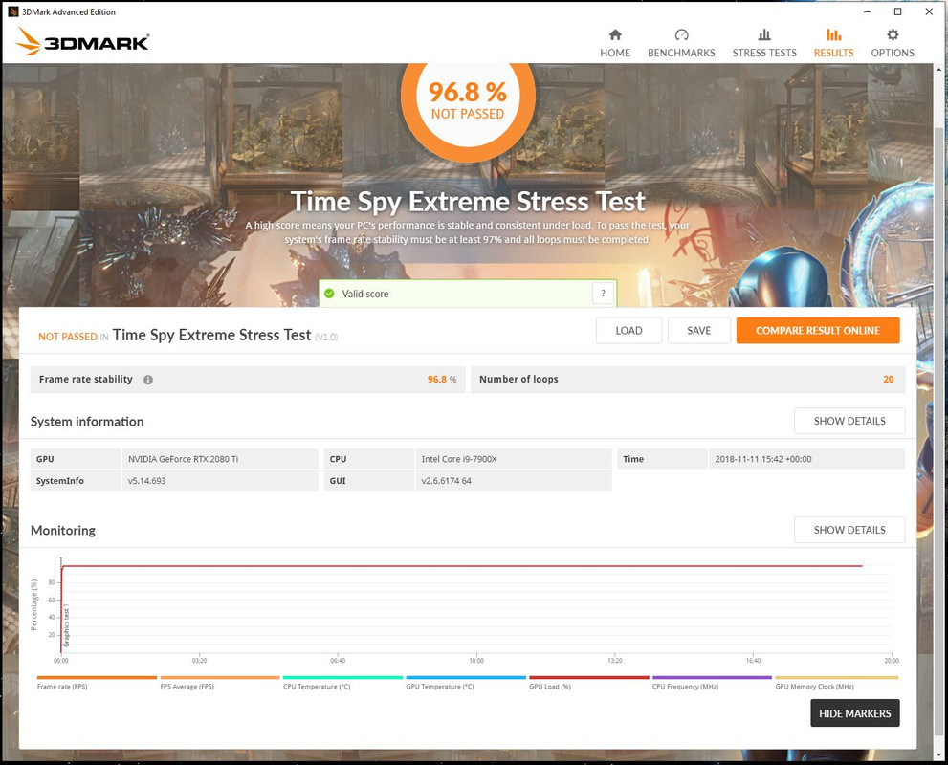The image size is (948, 765).
Task: Click GPU value NVIDIA GeForce RTX 2080 Ti
Action: (x=184, y=459)
